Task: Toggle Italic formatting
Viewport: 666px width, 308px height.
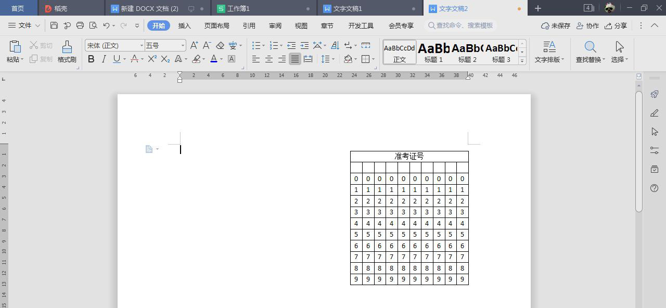Action: point(104,59)
